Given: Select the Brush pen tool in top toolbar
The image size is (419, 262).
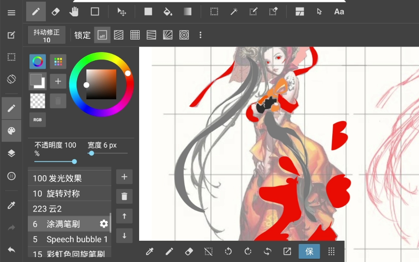Looking at the screenshot, I should click(36, 11).
